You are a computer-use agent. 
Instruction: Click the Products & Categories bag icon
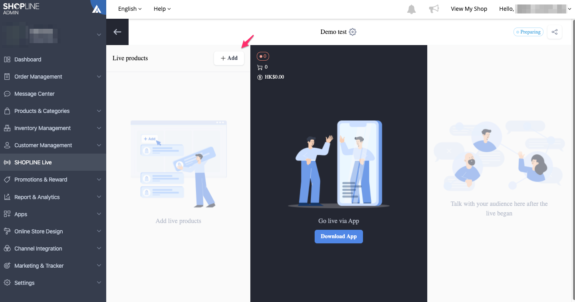[7, 111]
